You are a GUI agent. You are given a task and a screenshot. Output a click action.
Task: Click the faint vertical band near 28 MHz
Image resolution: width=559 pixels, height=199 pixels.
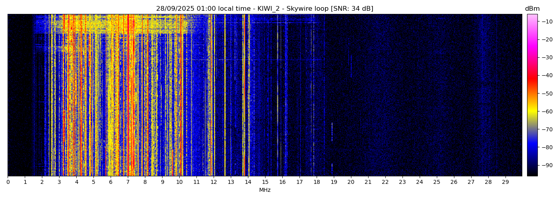[483, 96]
